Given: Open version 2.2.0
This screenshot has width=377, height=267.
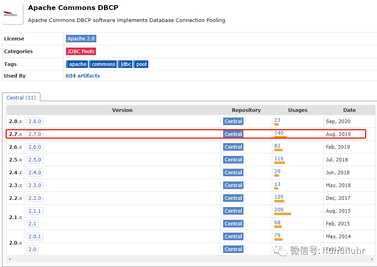Looking at the screenshot, I should (35, 198).
